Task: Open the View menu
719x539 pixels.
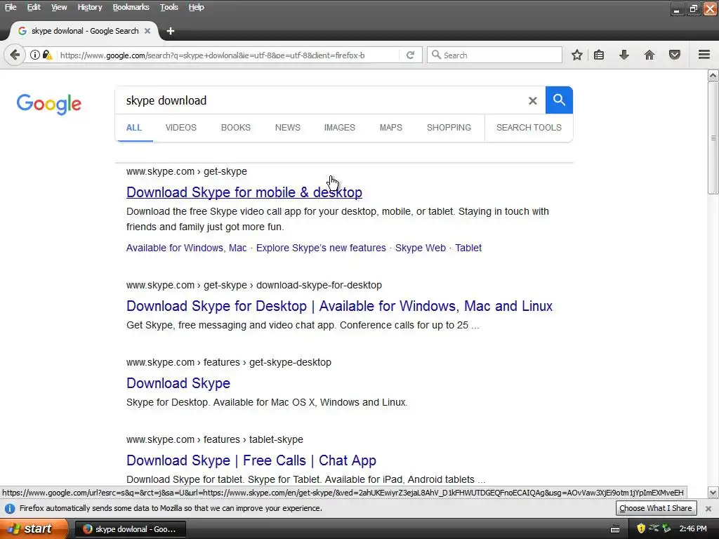Action: tap(59, 7)
